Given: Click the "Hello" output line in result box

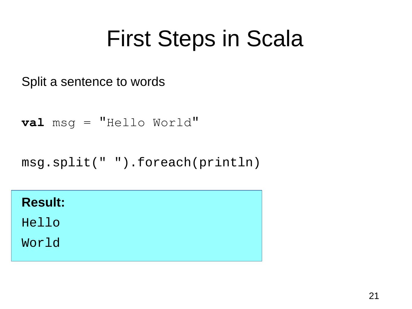Looking at the screenshot, I should pos(41,223).
